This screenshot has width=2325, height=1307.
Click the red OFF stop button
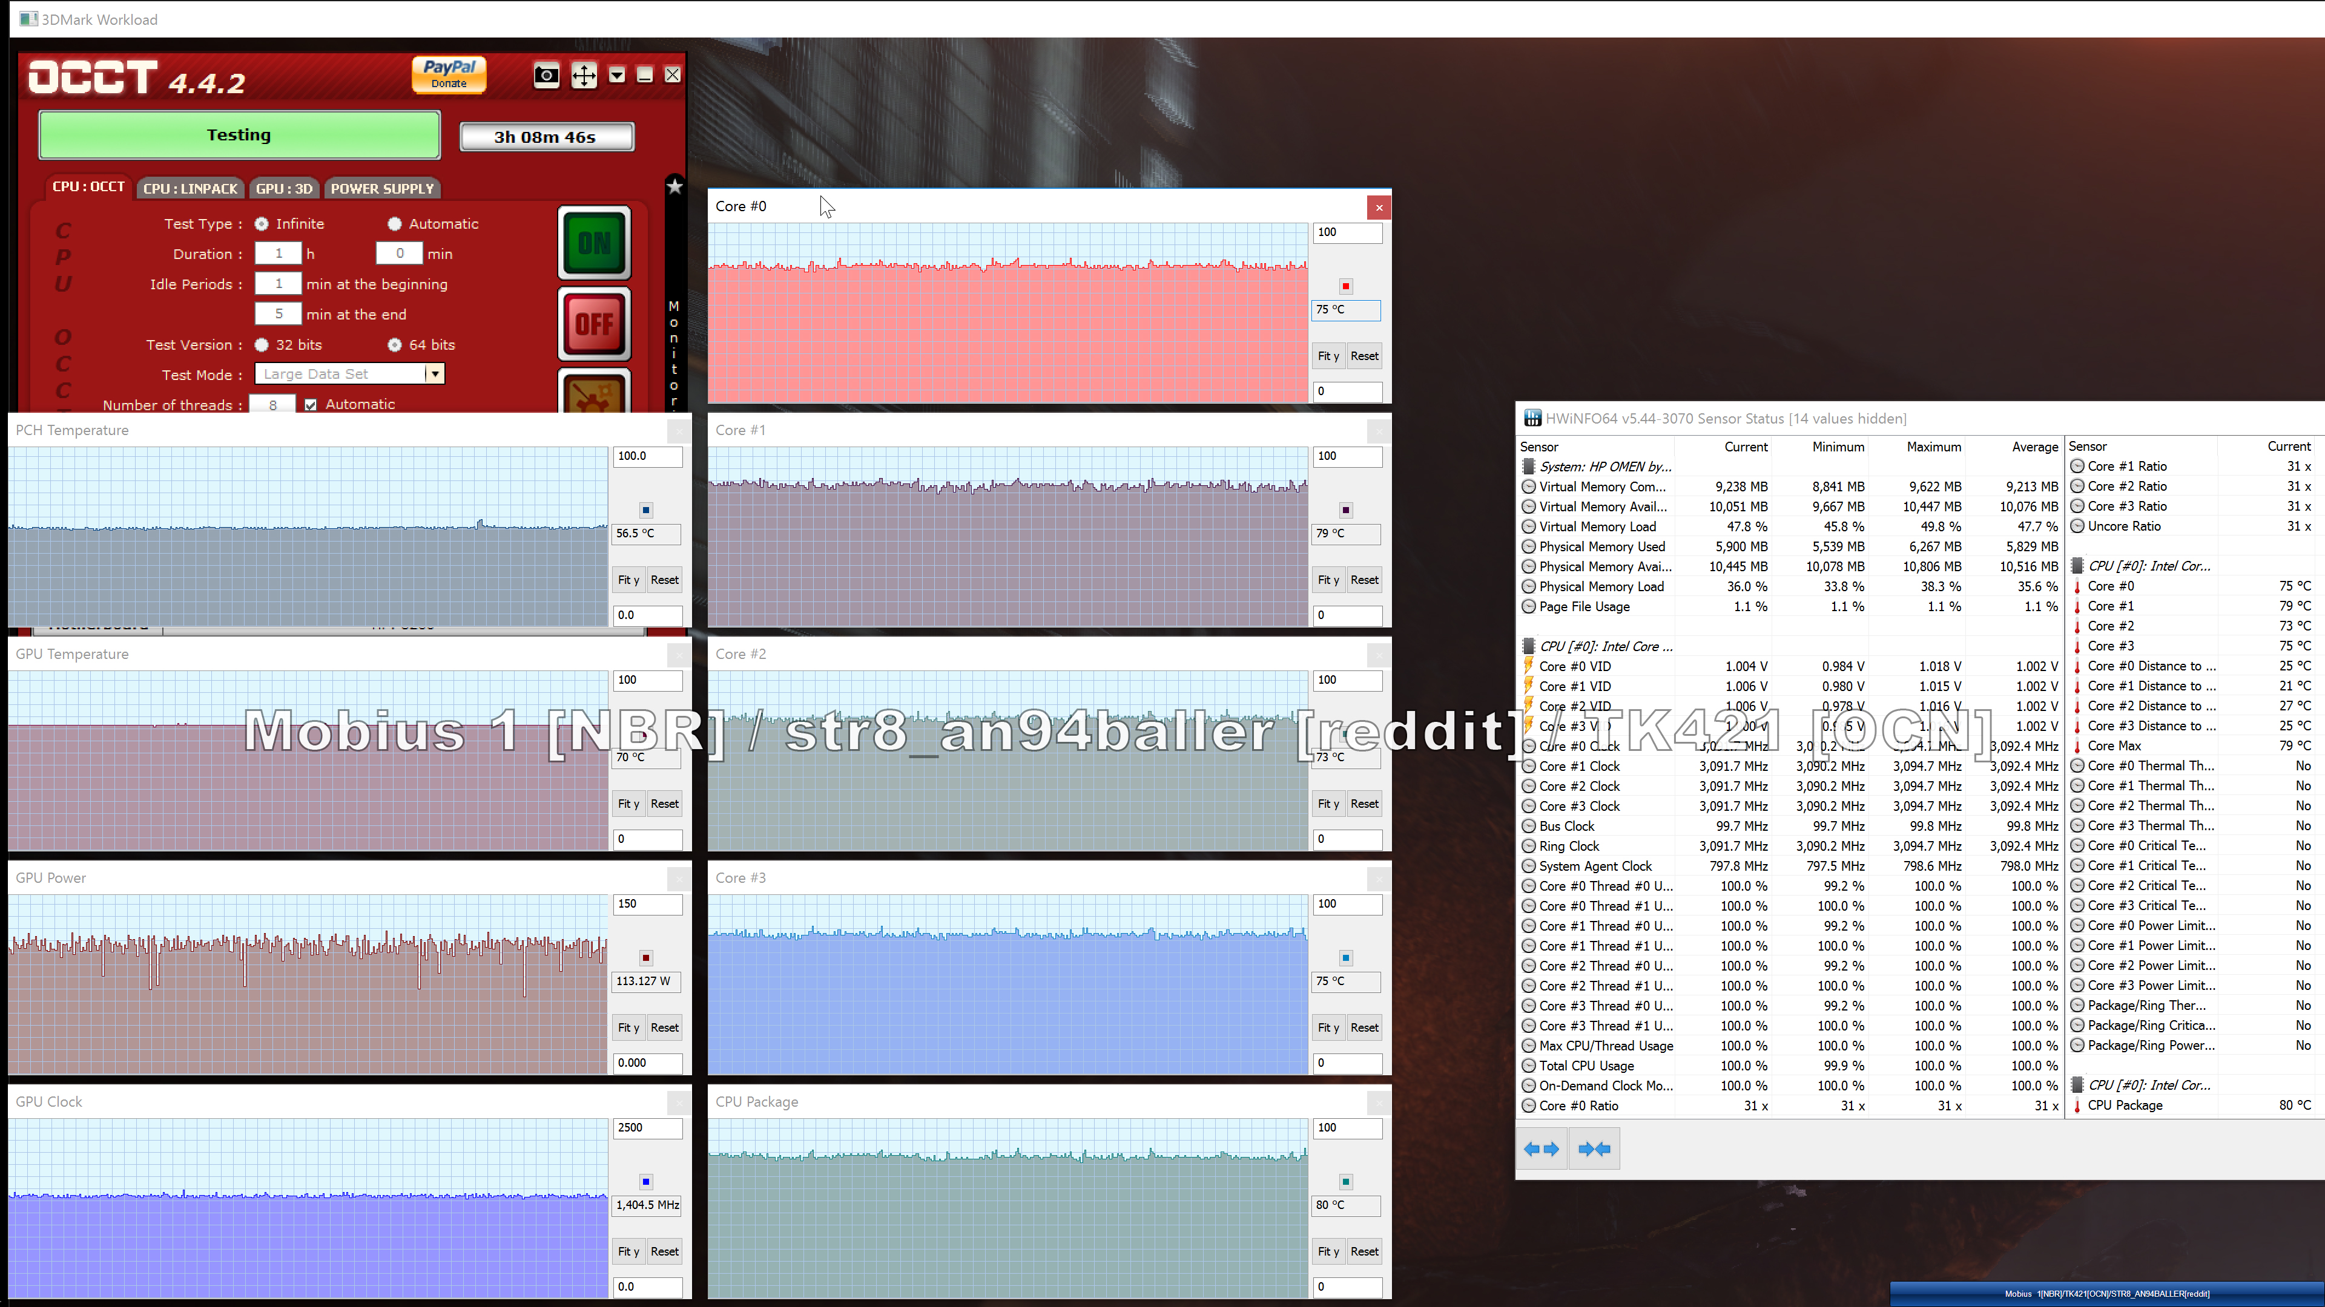[x=594, y=324]
